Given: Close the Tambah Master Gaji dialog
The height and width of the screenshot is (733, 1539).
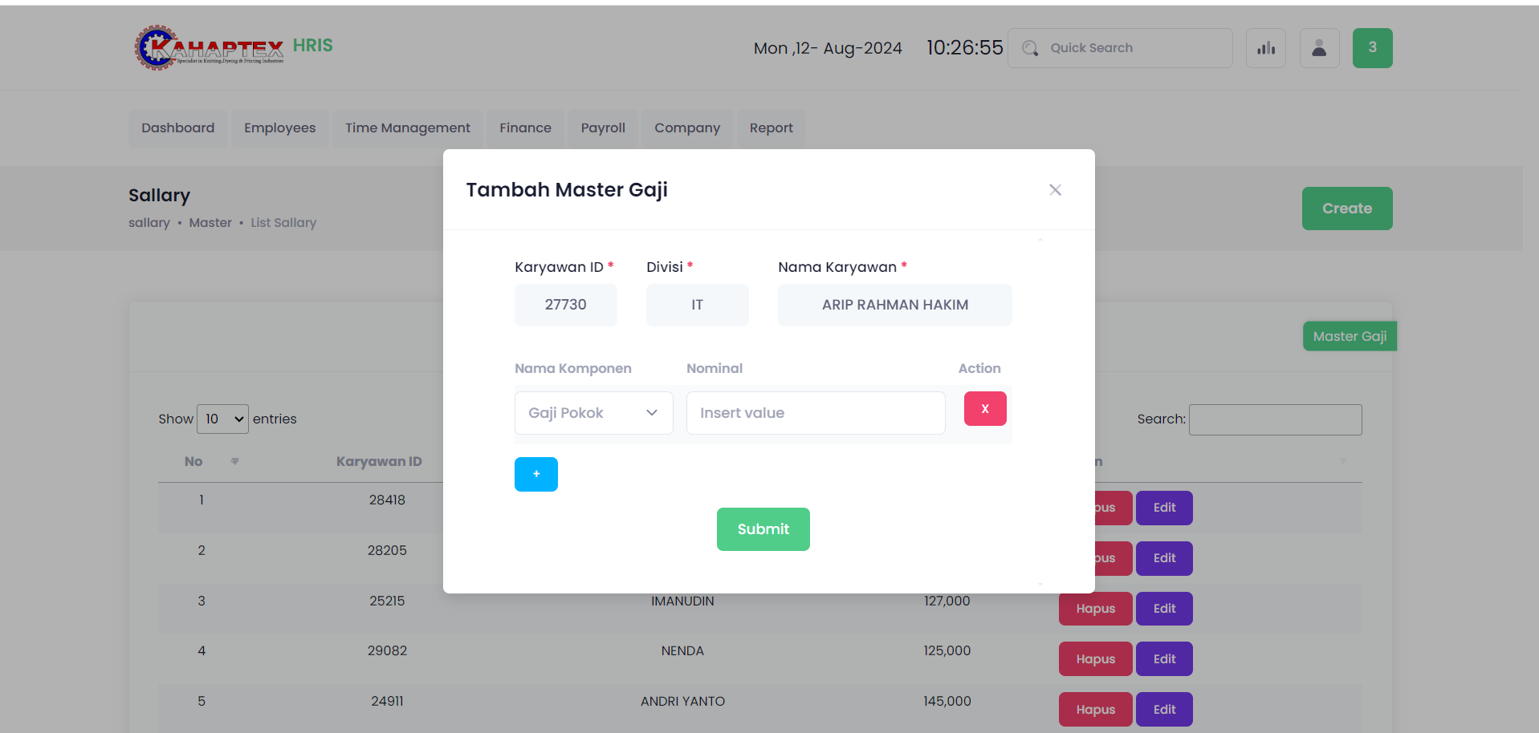Looking at the screenshot, I should [1055, 190].
